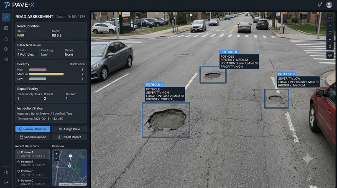Click the POTHOLE B label tag on the image

point(229,52)
